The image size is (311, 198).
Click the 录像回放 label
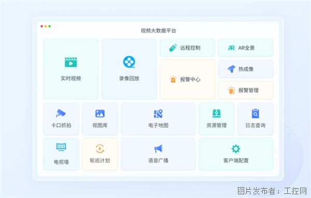(x=129, y=78)
